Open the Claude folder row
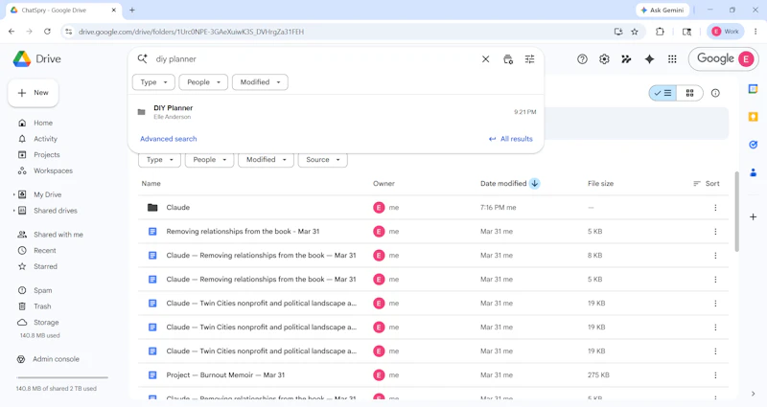 click(x=433, y=208)
